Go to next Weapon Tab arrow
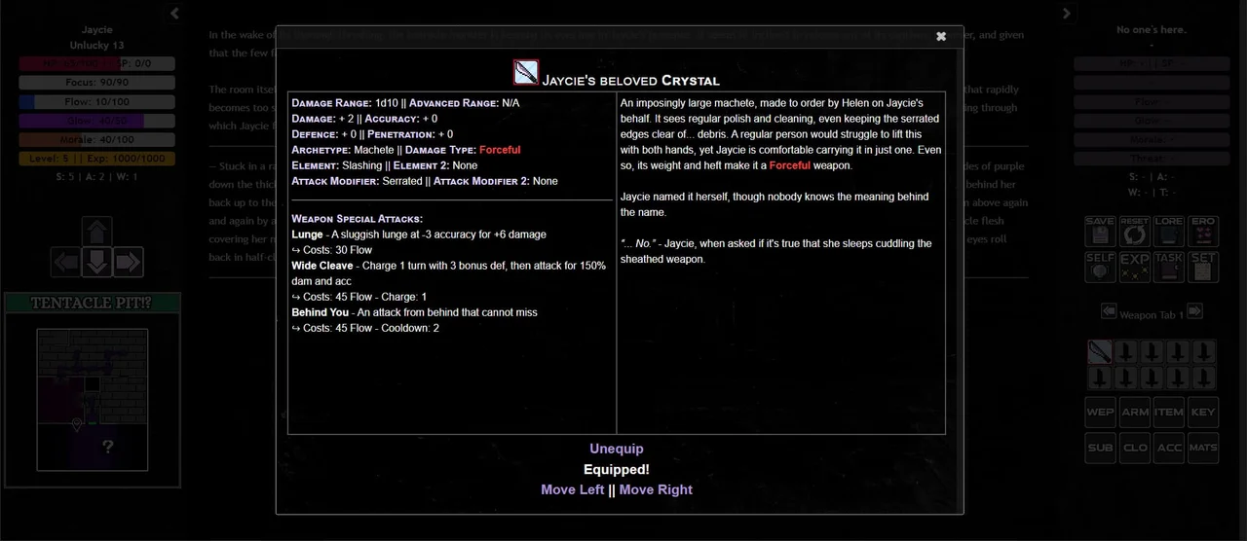Image resolution: width=1247 pixels, height=541 pixels. (1195, 311)
